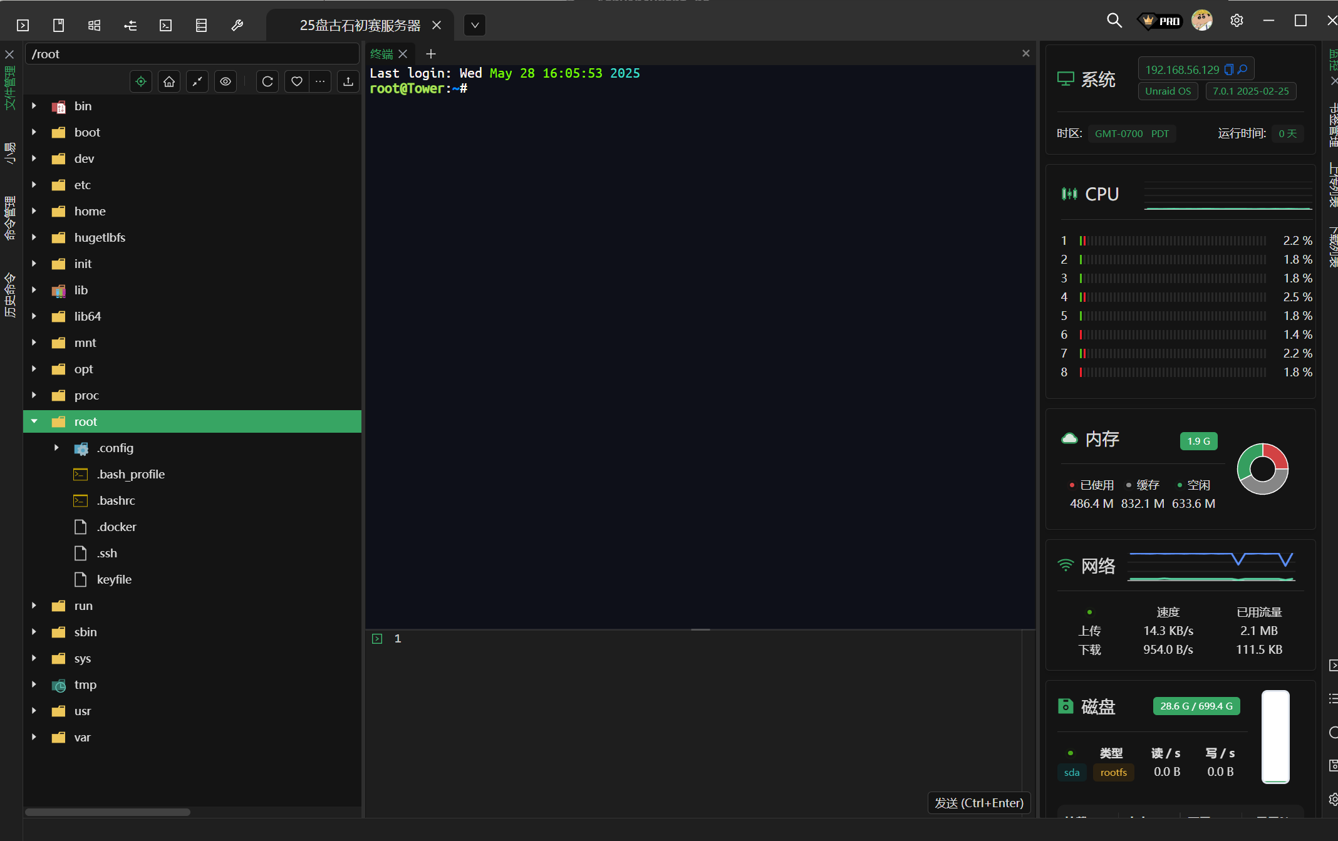
Task: Close the file manager side panel
Action: (x=9, y=54)
